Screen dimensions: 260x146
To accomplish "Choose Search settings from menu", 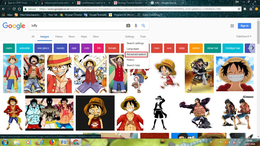I will pos(135,43).
